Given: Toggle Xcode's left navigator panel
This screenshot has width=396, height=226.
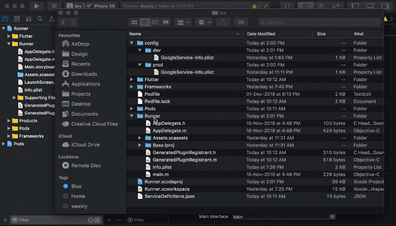Looking at the screenshot, I should pyautogui.click(x=355, y=6).
